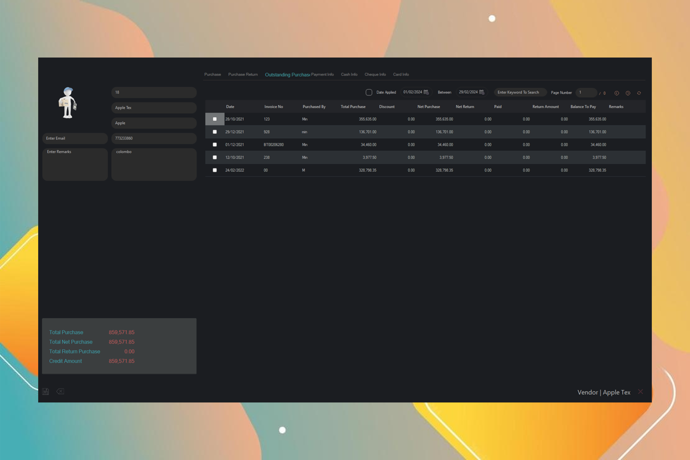Click the refresh list icon

tap(639, 93)
